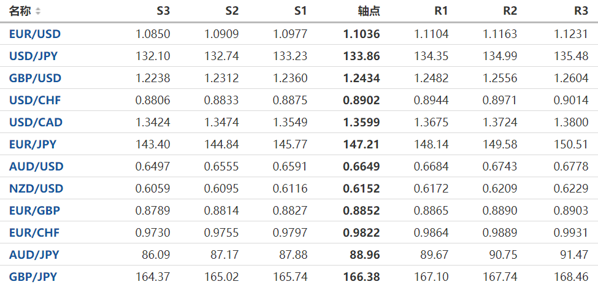Click the 轴点 column header
This screenshot has width=598, height=287.
(369, 11)
